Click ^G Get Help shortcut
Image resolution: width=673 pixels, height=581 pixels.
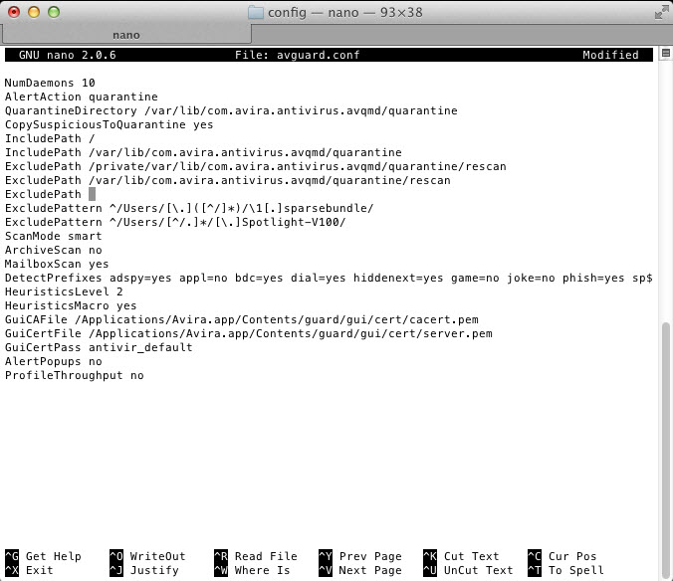(x=43, y=556)
